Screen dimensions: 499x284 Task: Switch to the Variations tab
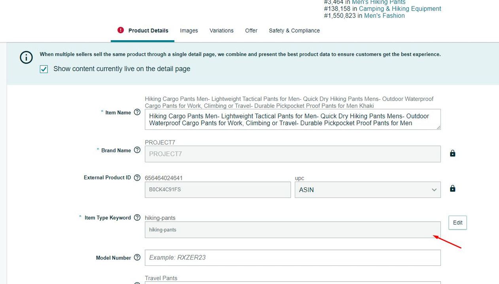click(221, 30)
